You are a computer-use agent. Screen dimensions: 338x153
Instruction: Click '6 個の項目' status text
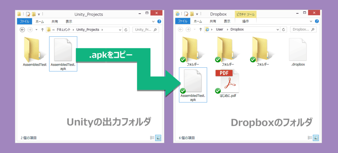(x=187, y=138)
